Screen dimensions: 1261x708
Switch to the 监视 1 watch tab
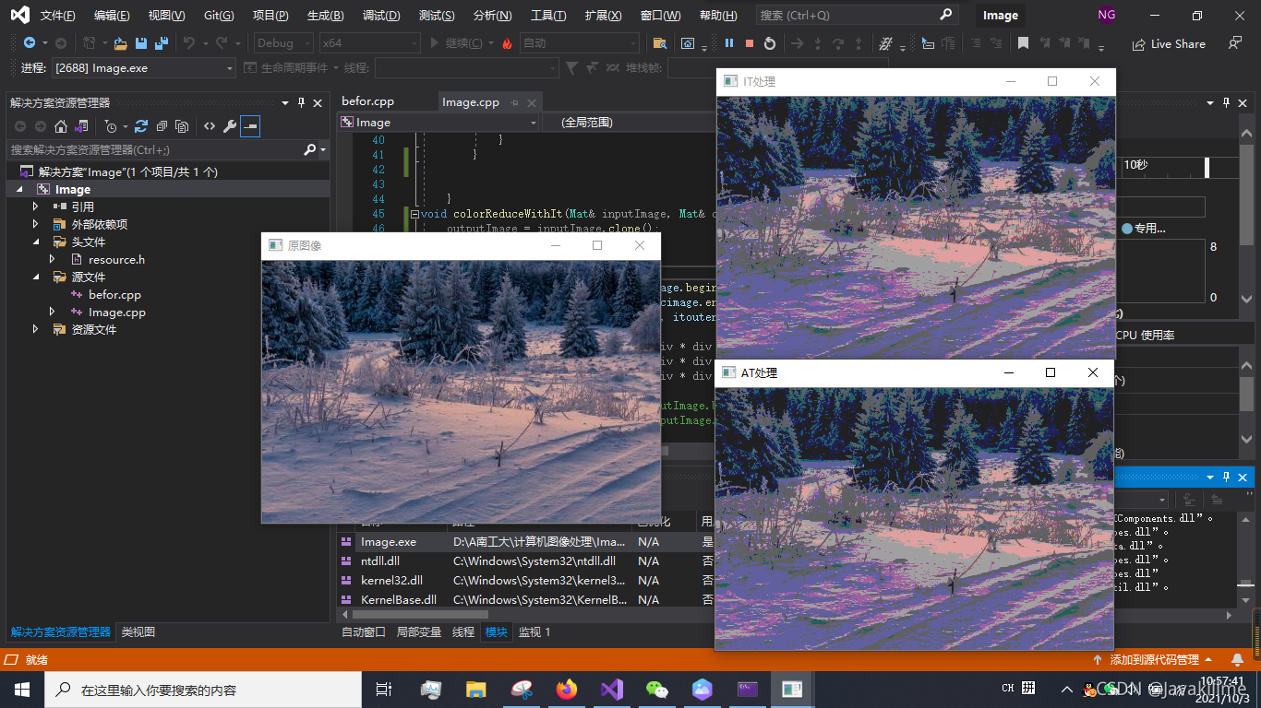pyautogui.click(x=534, y=631)
